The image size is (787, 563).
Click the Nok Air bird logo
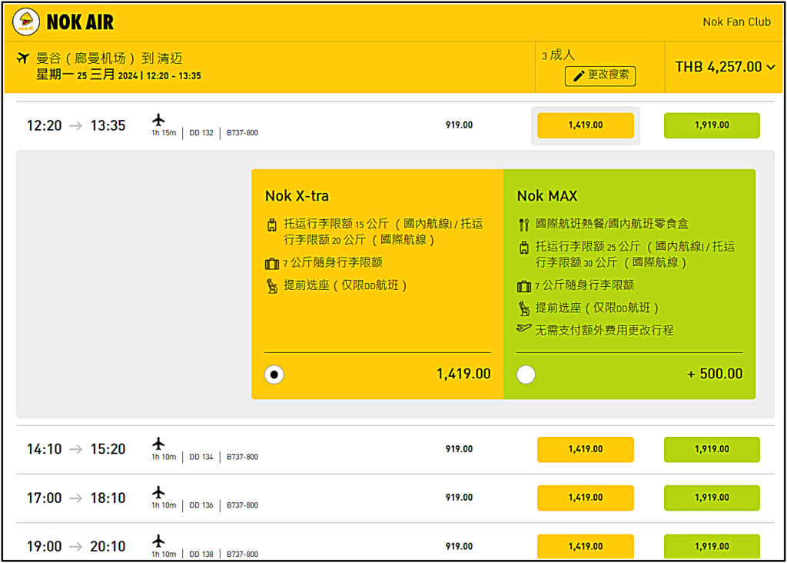26,22
